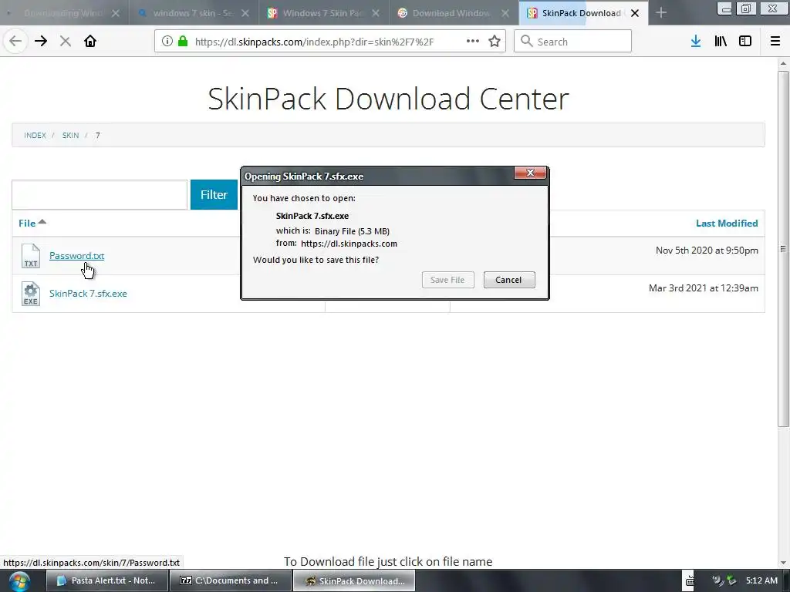790x592 pixels.
Task: Open Pasta Alert.txt Notepad from taskbar
Action: (x=106, y=581)
